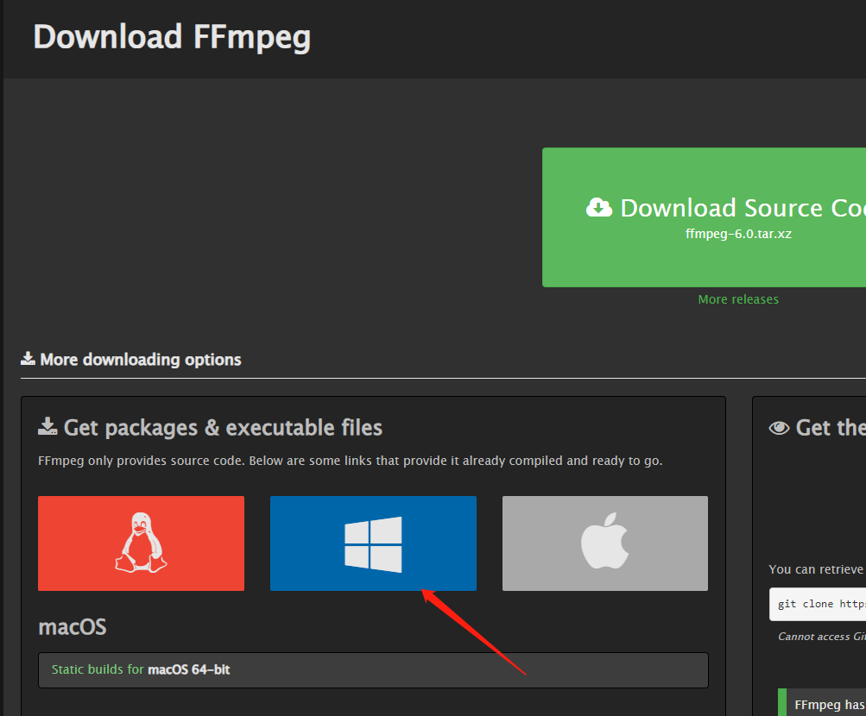This screenshot has width=866, height=716.
Task: Click the cloud download icon on green button
Action: 599,208
